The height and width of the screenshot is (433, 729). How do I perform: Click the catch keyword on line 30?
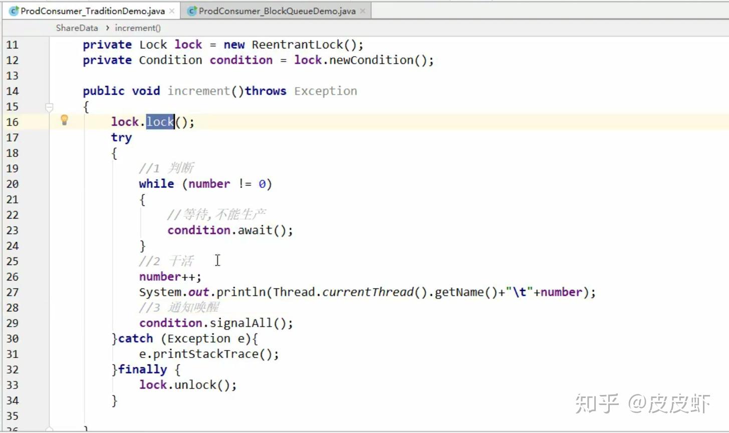135,339
